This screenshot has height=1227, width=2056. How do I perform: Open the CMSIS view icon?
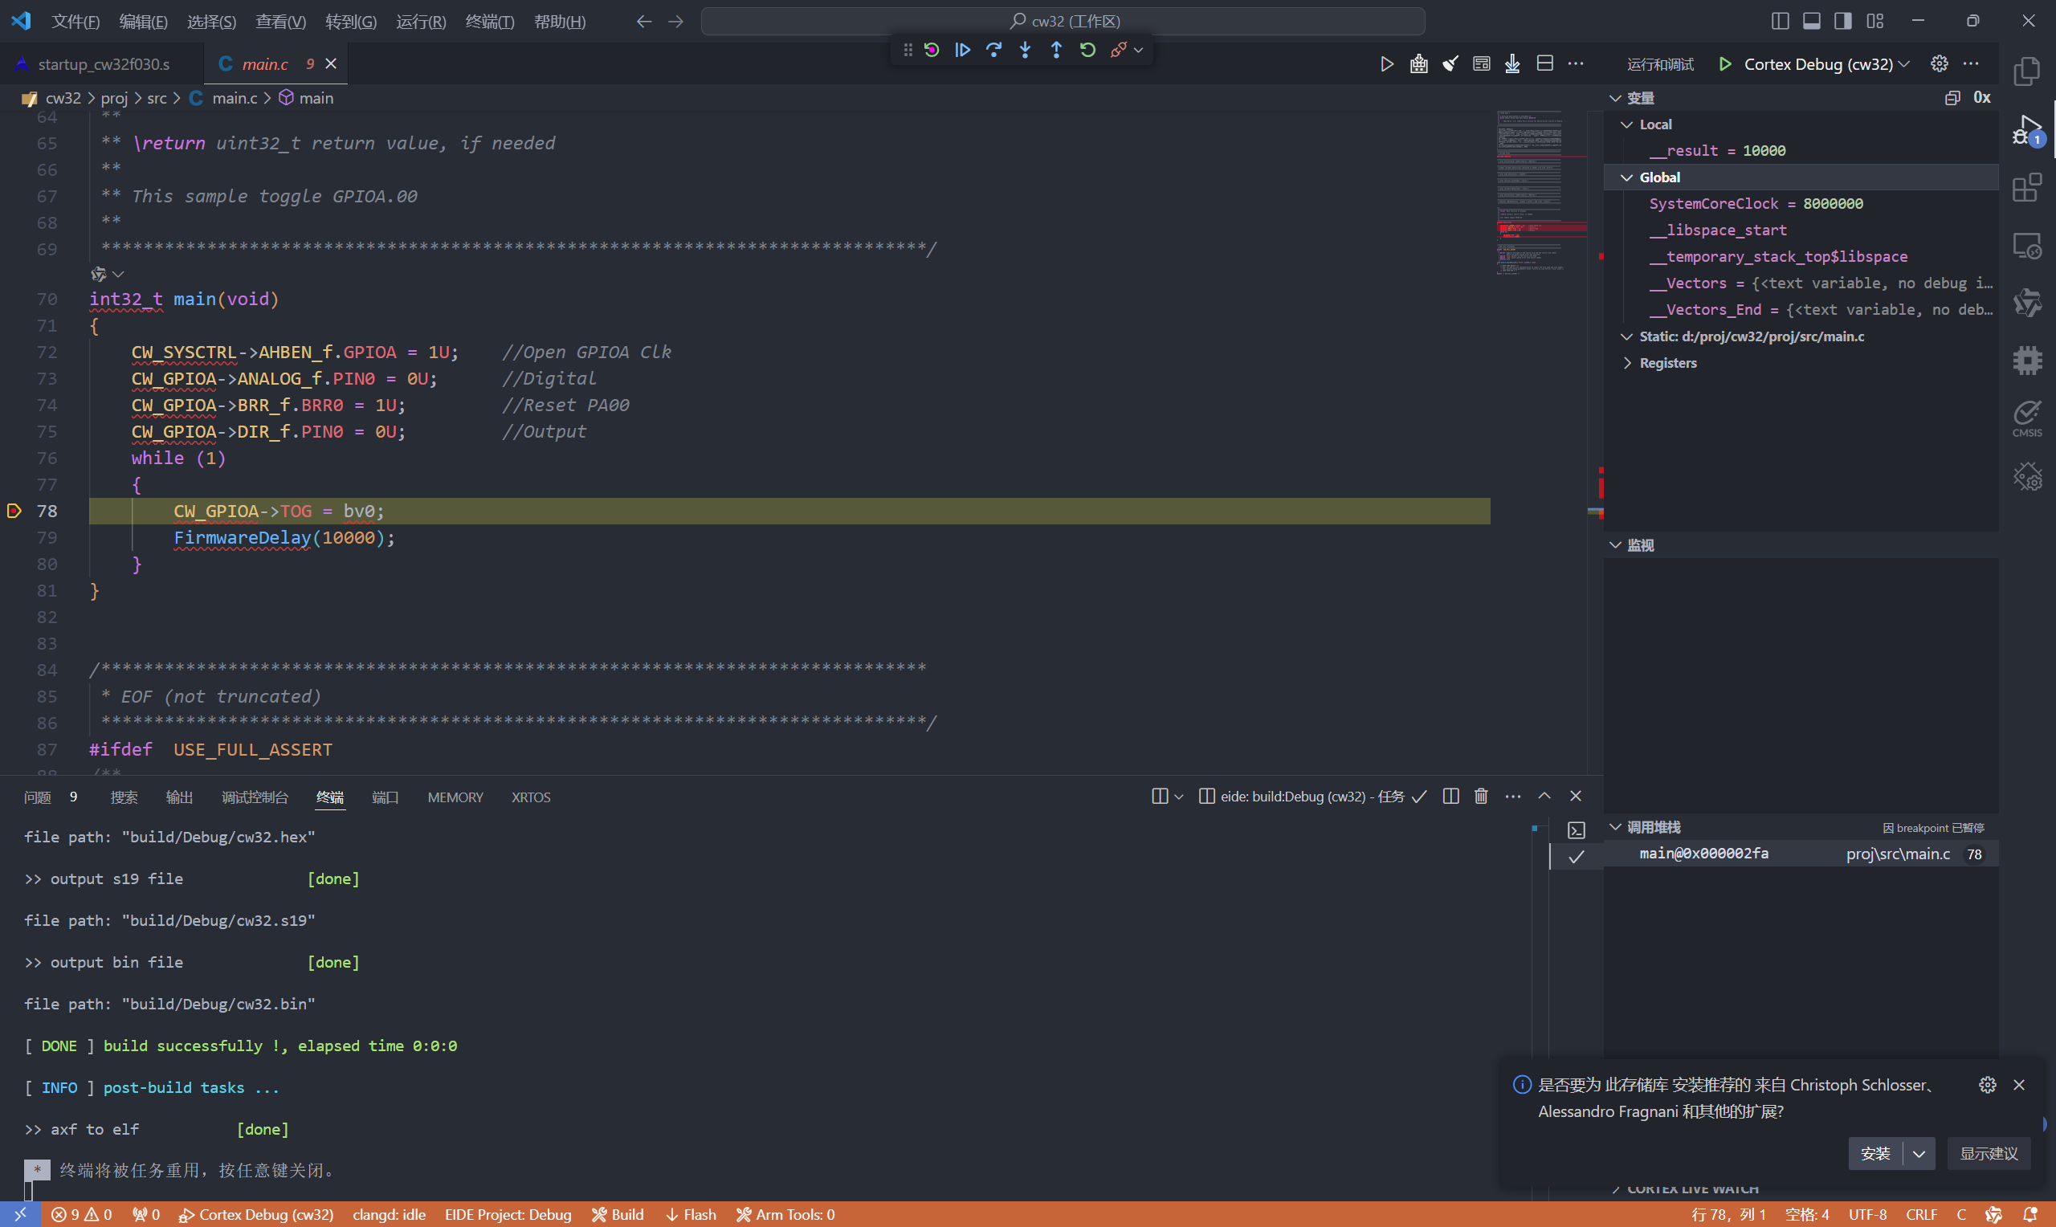[x=2027, y=418]
